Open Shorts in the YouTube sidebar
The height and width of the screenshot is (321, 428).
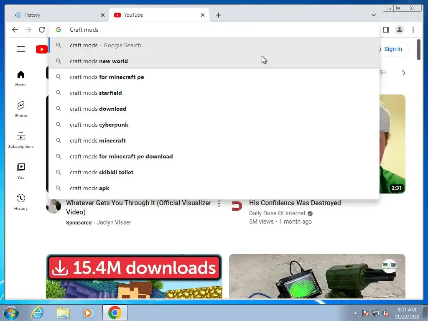tap(21, 110)
